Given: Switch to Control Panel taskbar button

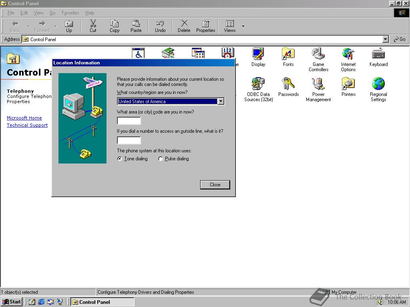Looking at the screenshot, I should pos(102,302).
